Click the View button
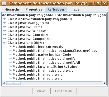This screenshot has width=109, height=97. pyautogui.click(x=41, y=91)
